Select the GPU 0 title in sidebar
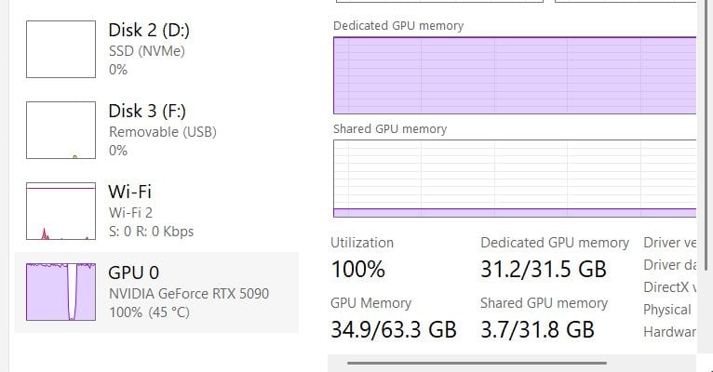Image resolution: width=713 pixels, height=372 pixels. coord(134,272)
